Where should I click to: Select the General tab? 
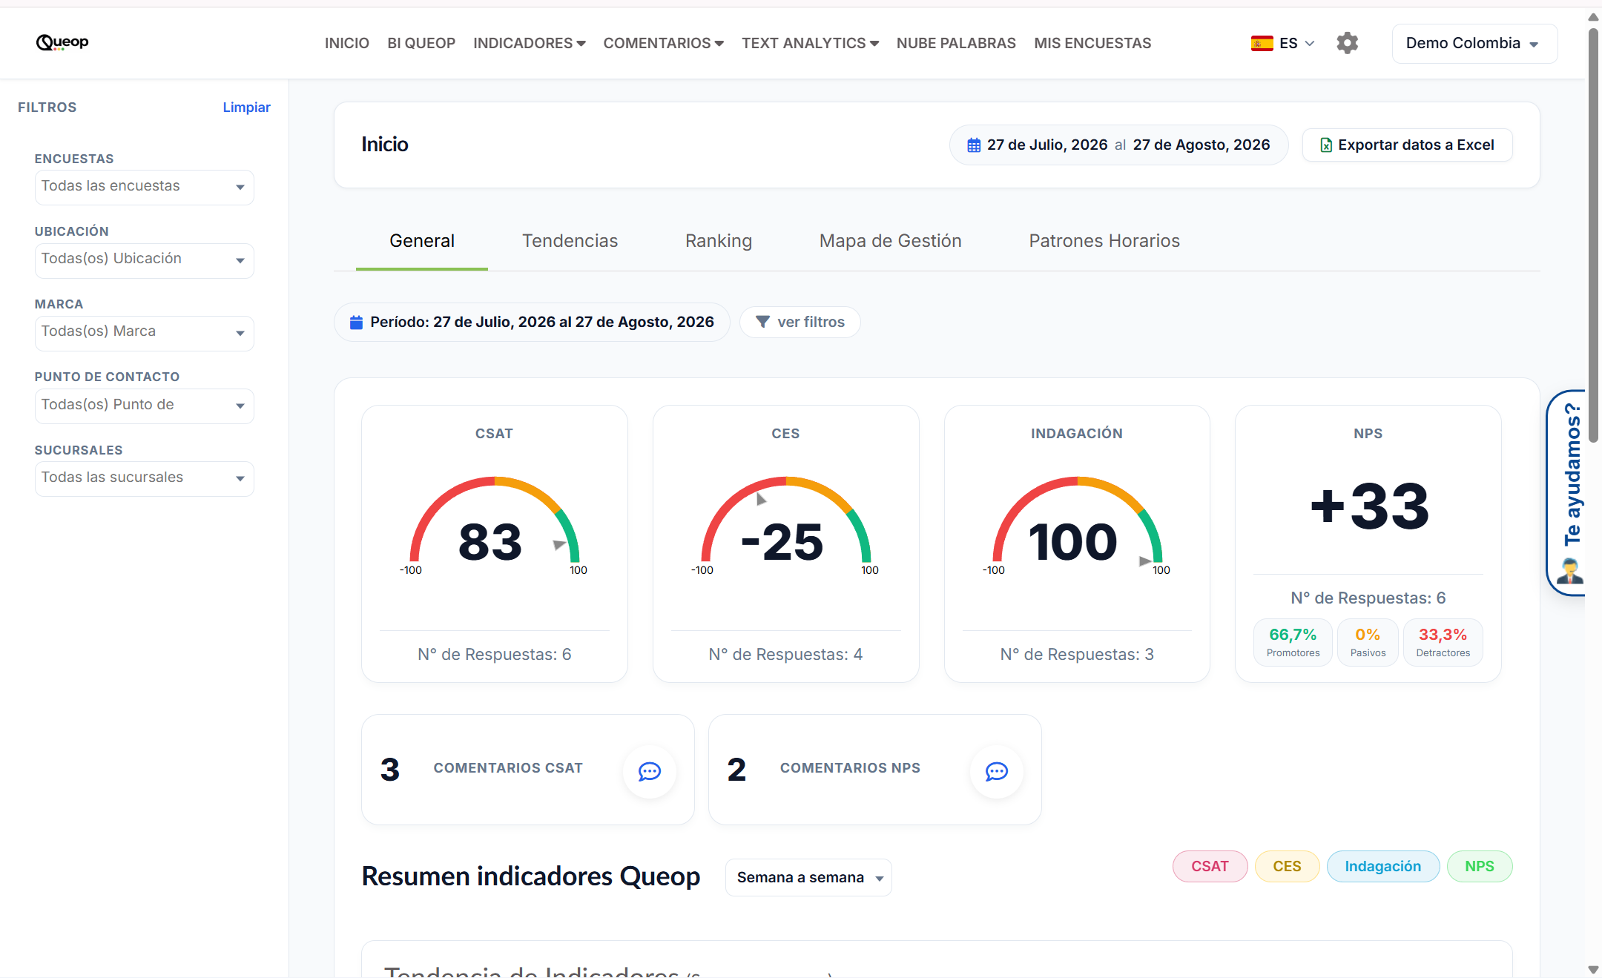(x=422, y=241)
